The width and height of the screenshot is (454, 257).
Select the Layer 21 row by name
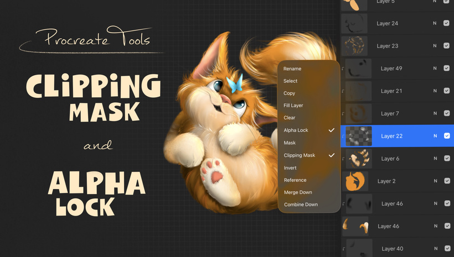pos(391,91)
